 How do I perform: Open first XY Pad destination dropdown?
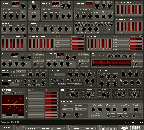(36, 93)
